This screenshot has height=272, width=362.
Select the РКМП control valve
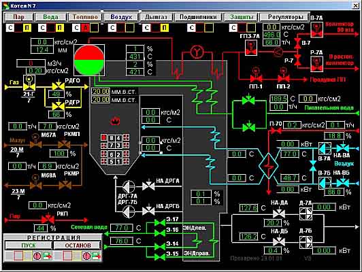(x=64, y=143)
